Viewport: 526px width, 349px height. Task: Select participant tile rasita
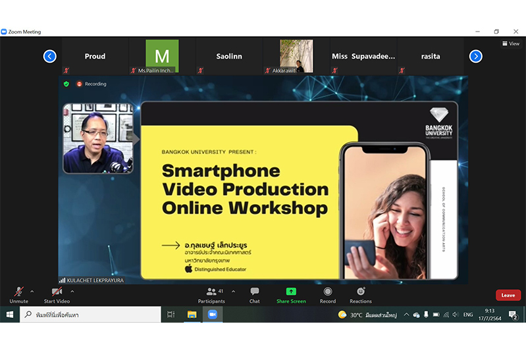pos(431,56)
